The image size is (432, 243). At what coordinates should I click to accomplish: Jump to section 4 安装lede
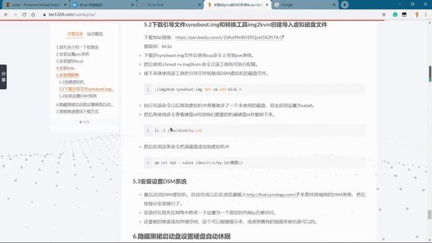point(65,67)
